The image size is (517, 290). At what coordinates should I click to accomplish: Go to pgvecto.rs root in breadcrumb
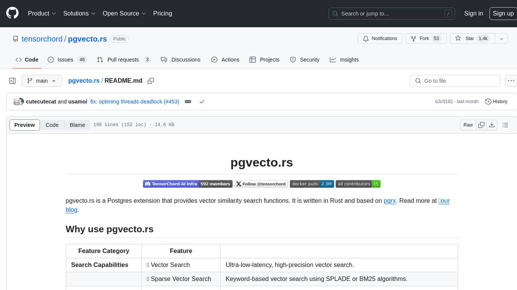[x=84, y=81]
